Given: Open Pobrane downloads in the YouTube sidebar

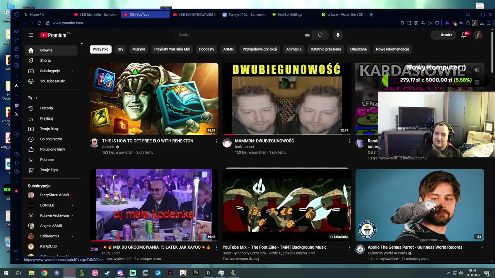Looking at the screenshot, I should tap(51, 159).
